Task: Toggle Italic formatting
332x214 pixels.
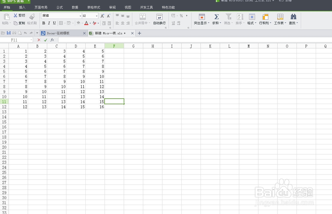Action: pyautogui.click(x=49, y=23)
